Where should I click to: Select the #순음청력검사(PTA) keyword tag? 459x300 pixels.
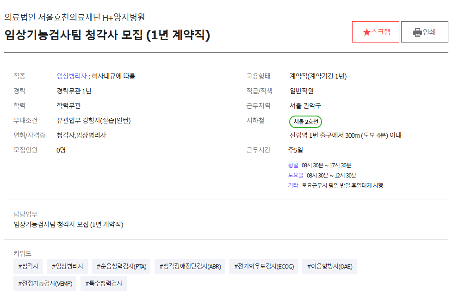click(x=121, y=266)
